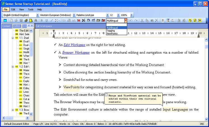Click the scissors Cut icon
This screenshot has width=209, height=127.
pos(142,21)
